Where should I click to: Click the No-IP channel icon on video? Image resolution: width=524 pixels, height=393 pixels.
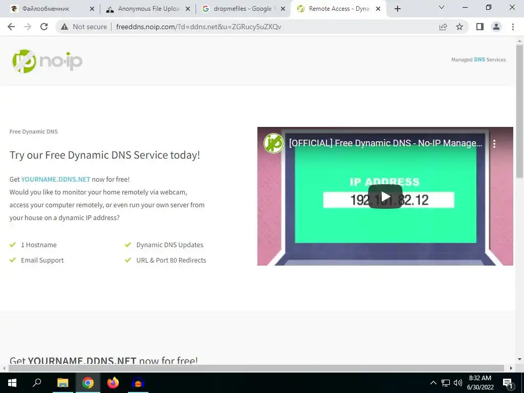[273, 143]
